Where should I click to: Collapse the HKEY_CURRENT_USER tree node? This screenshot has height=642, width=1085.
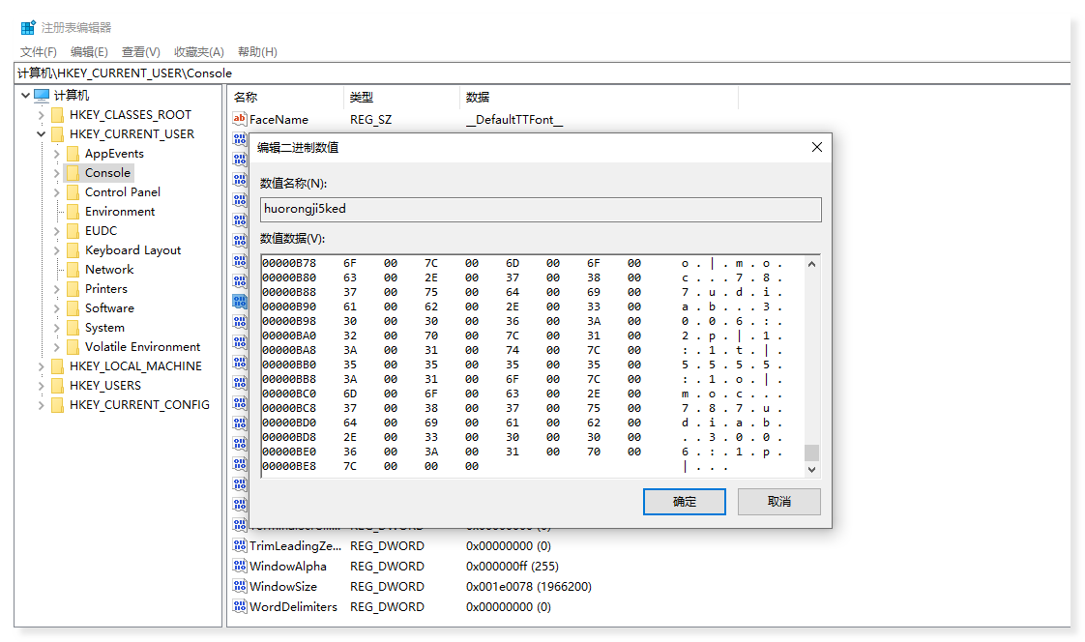pyautogui.click(x=42, y=134)
